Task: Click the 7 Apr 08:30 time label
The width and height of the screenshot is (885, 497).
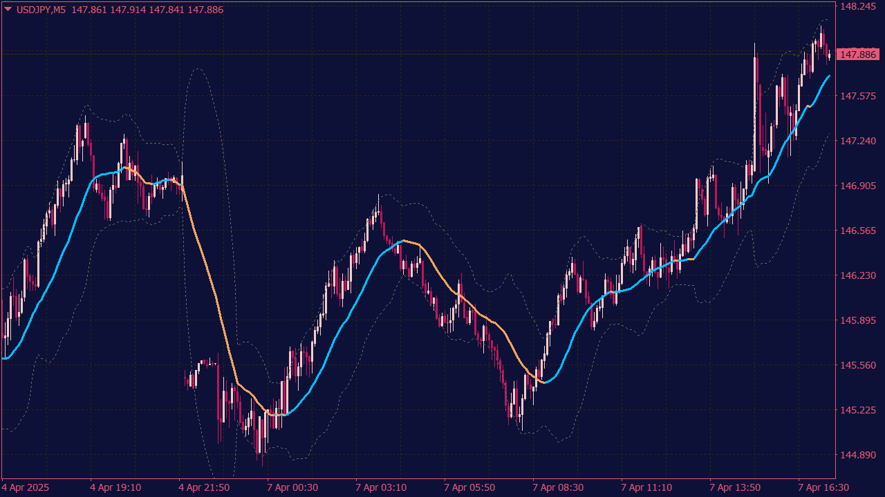Action: (x=558, y=487)
